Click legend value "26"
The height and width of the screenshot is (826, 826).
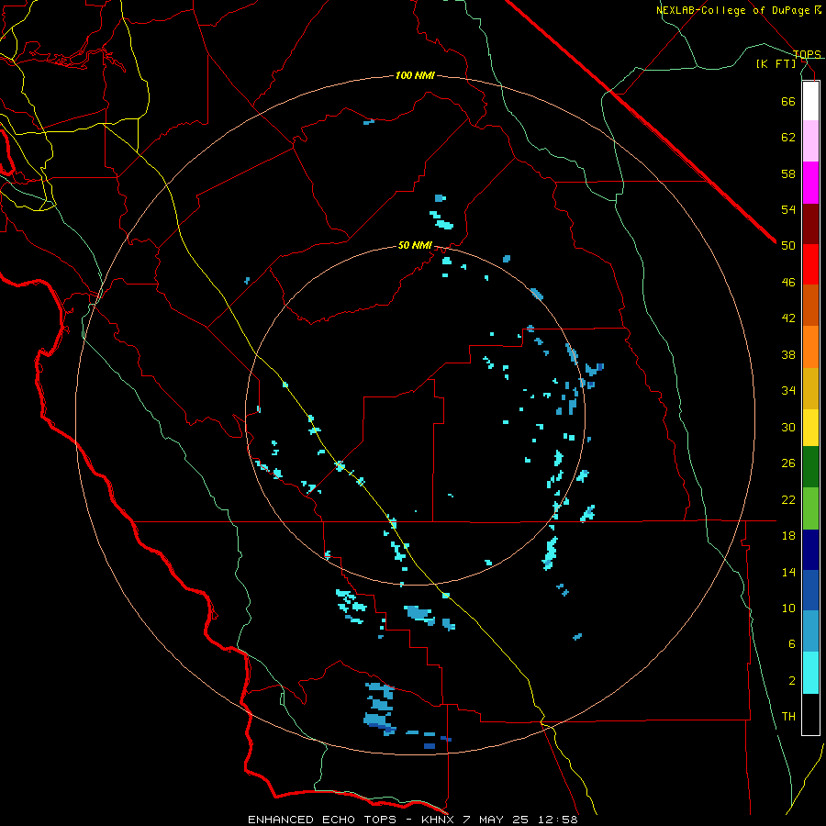788,463
